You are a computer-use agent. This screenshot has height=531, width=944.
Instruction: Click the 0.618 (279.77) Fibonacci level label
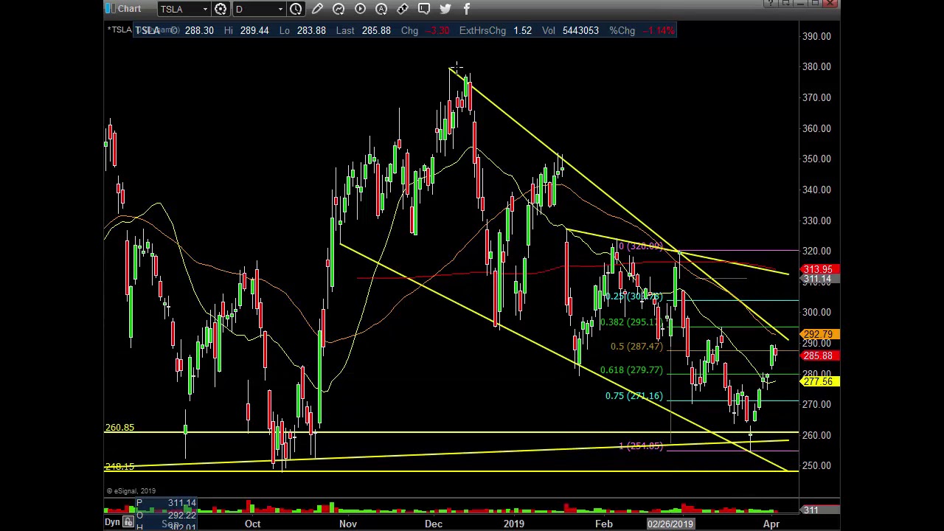coord(631,369)
